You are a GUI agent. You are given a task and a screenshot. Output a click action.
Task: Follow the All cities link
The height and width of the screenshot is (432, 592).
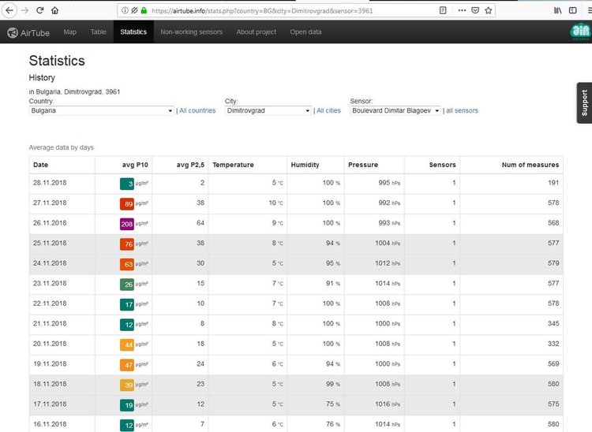pos(328,111)
